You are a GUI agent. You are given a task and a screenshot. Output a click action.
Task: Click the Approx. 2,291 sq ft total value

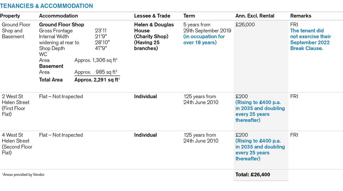pos(97,80)
